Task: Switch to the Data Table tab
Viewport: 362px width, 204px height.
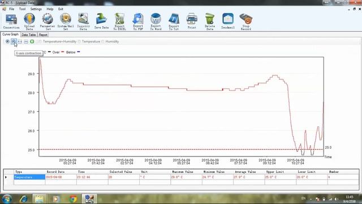Action: pyautogui.click(x=29, y=35)
